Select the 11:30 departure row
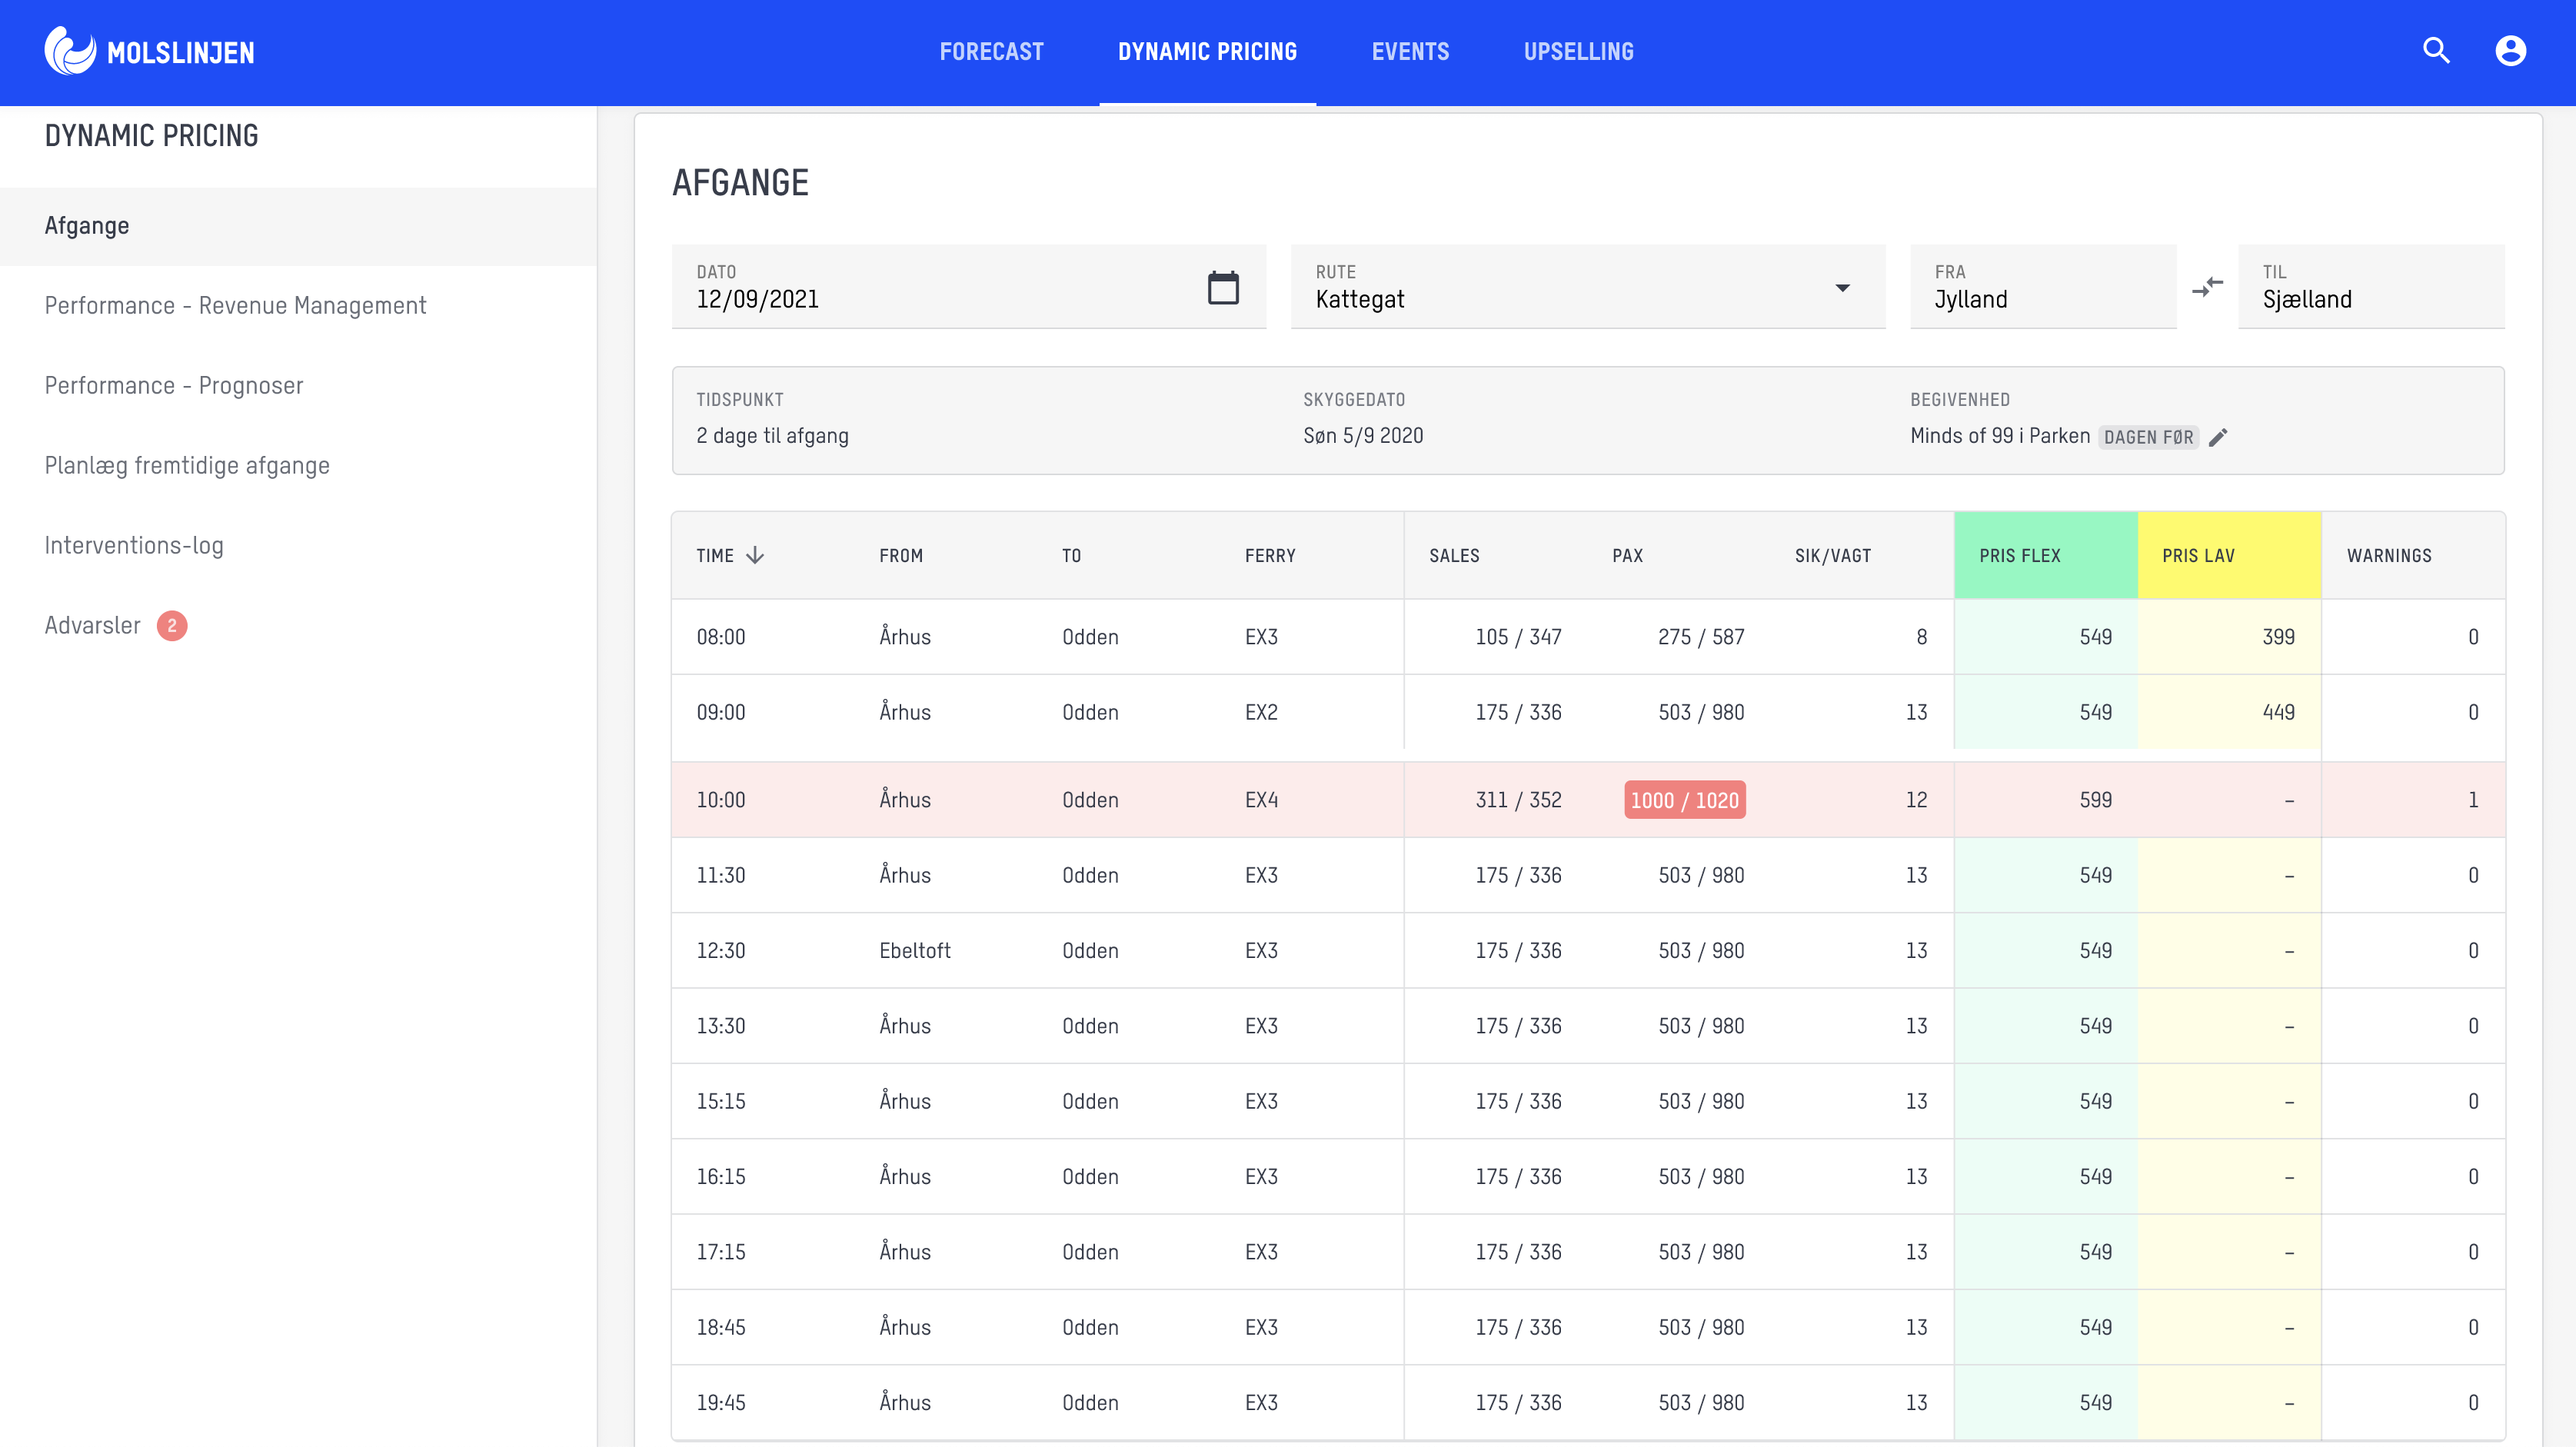Screen dimensions: 2576x1447 click(1588, 875)
